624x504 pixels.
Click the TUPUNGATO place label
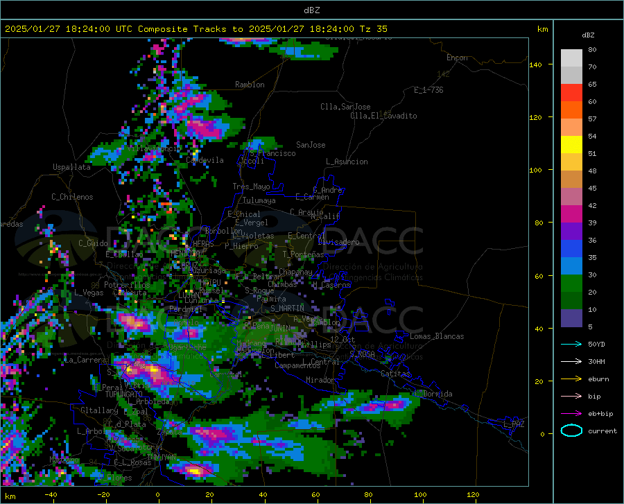[124, 394]
